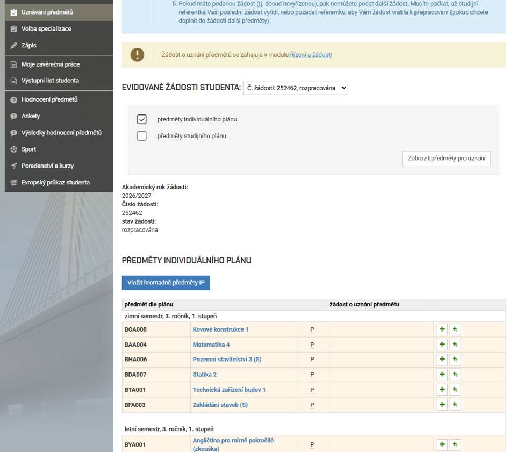Select Výstupní list studenta menu item

(x=59, y=81)
